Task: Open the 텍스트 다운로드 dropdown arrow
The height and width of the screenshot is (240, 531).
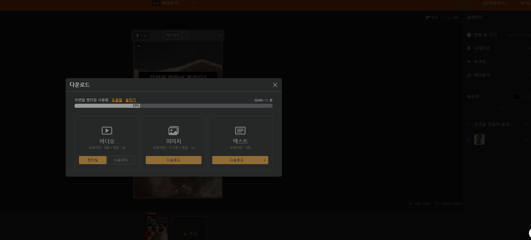Action: click(x=264, y=160)
